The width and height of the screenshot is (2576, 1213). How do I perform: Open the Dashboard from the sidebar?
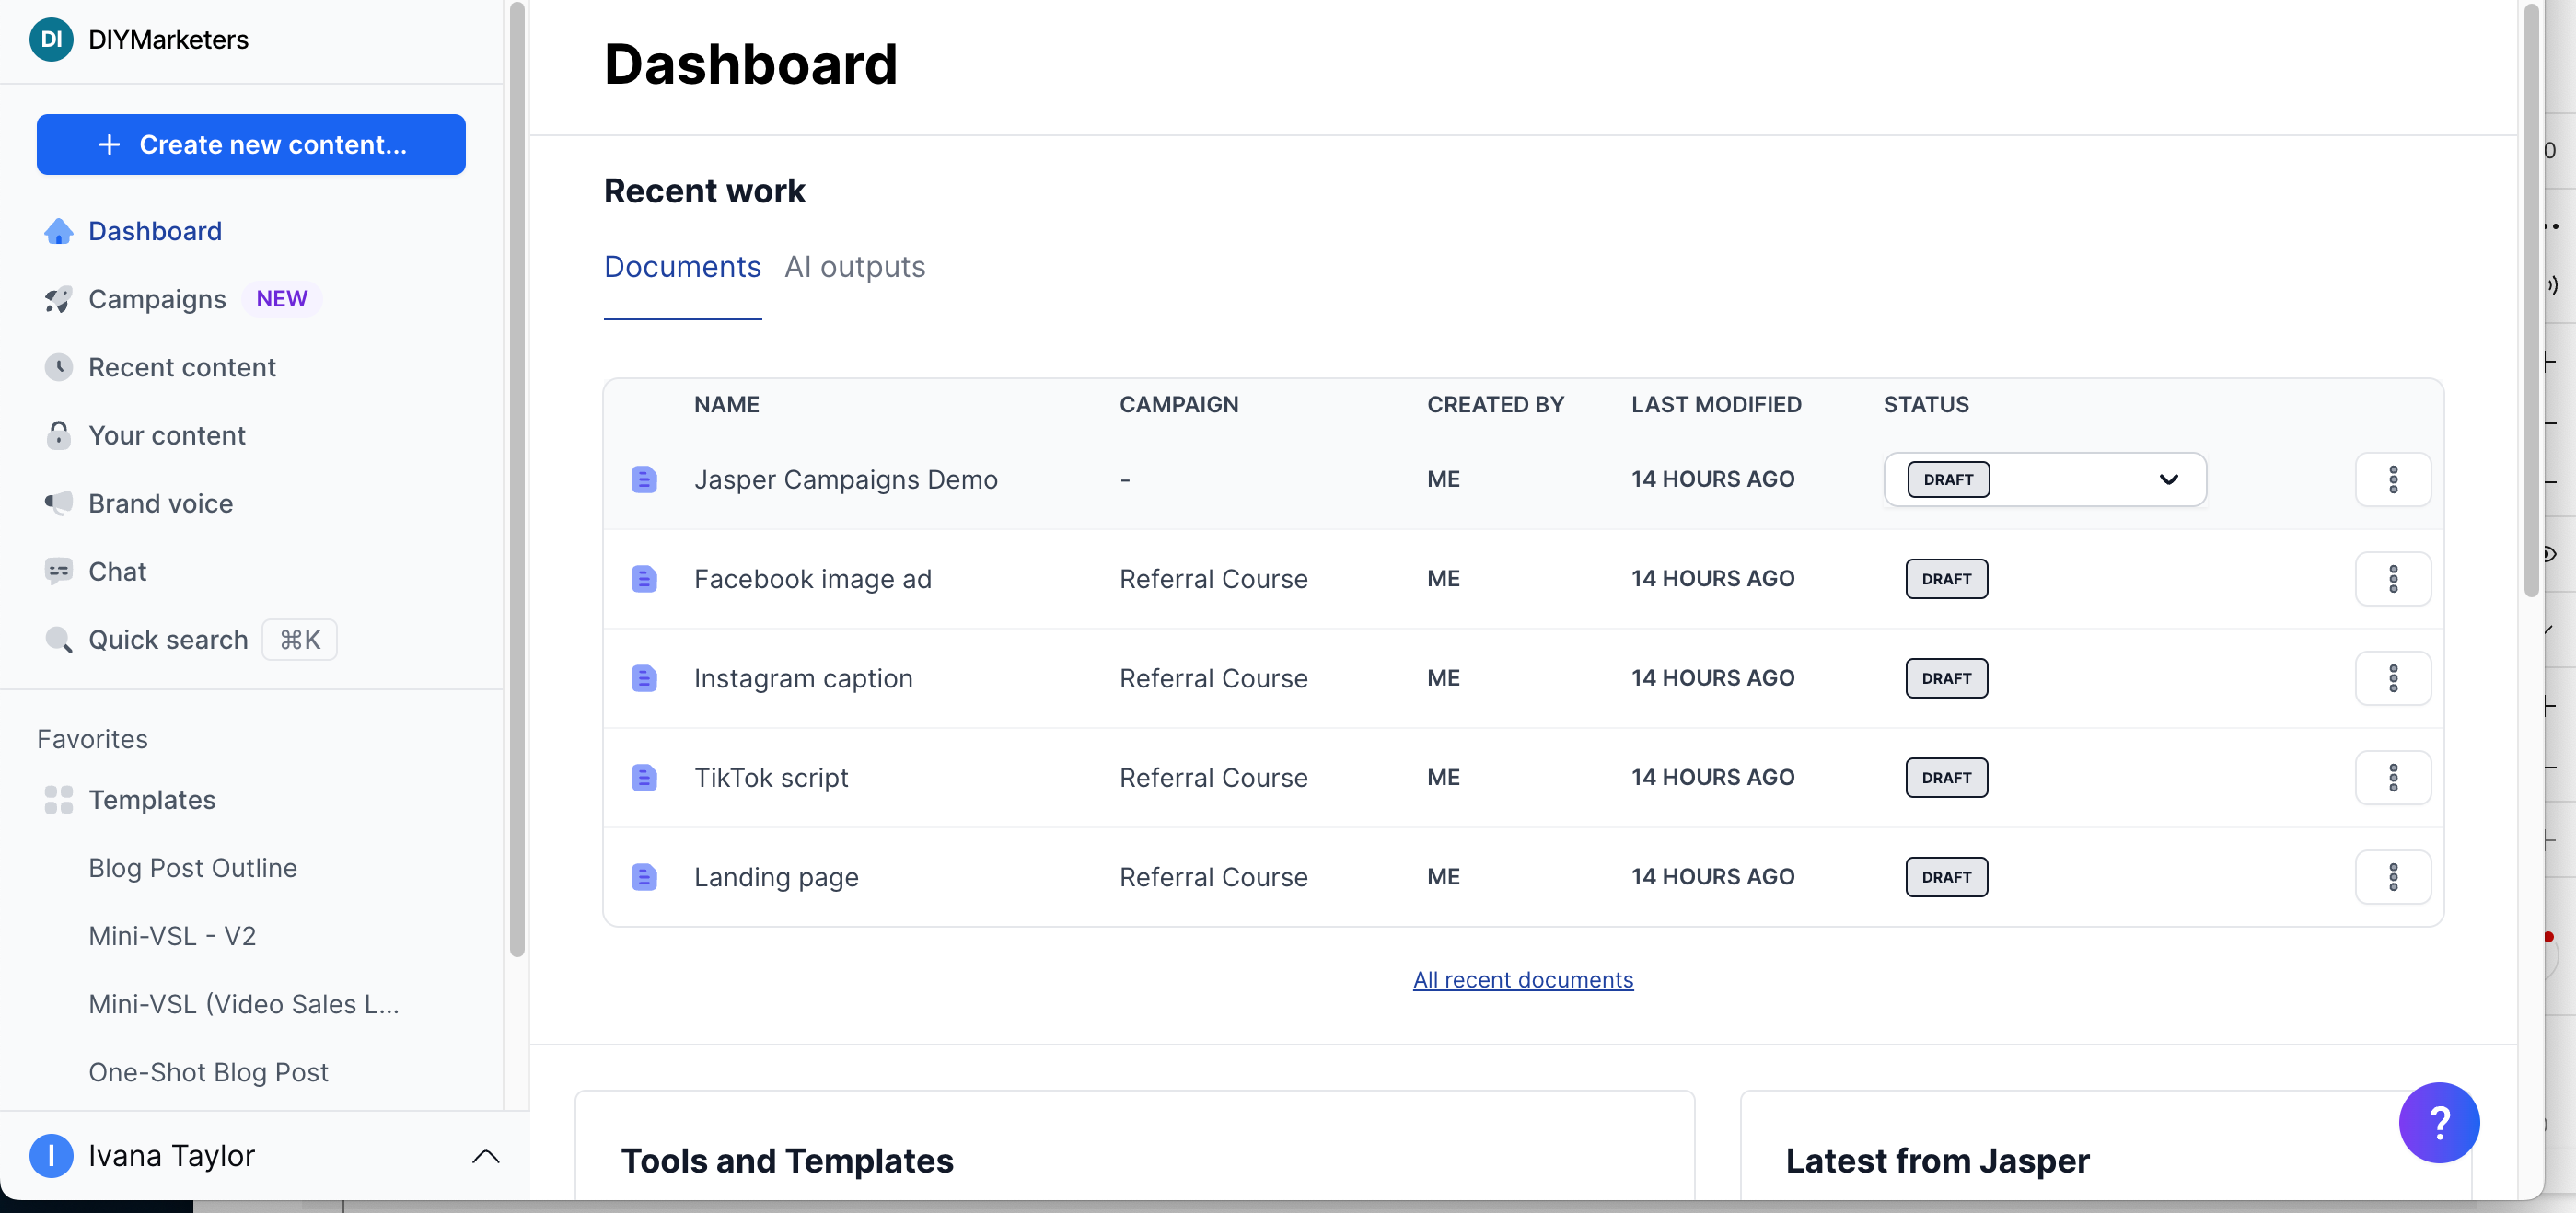155,231
